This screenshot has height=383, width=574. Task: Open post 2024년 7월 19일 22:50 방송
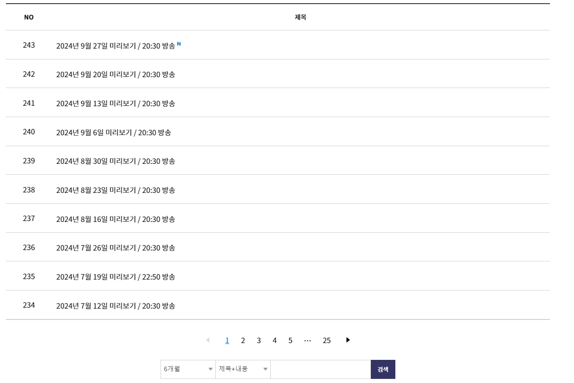pos(116,277)
